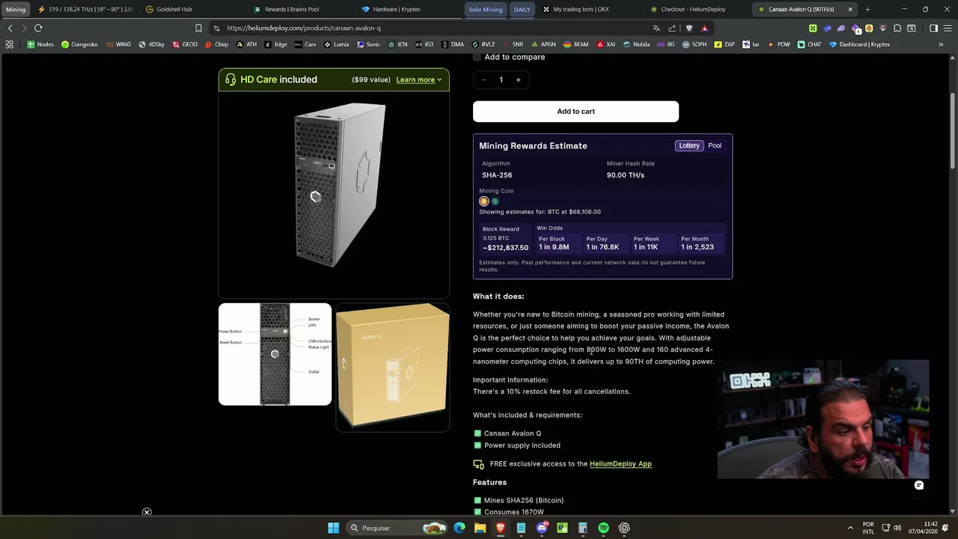Select the Lottery estimate mode

pos(689,145)
